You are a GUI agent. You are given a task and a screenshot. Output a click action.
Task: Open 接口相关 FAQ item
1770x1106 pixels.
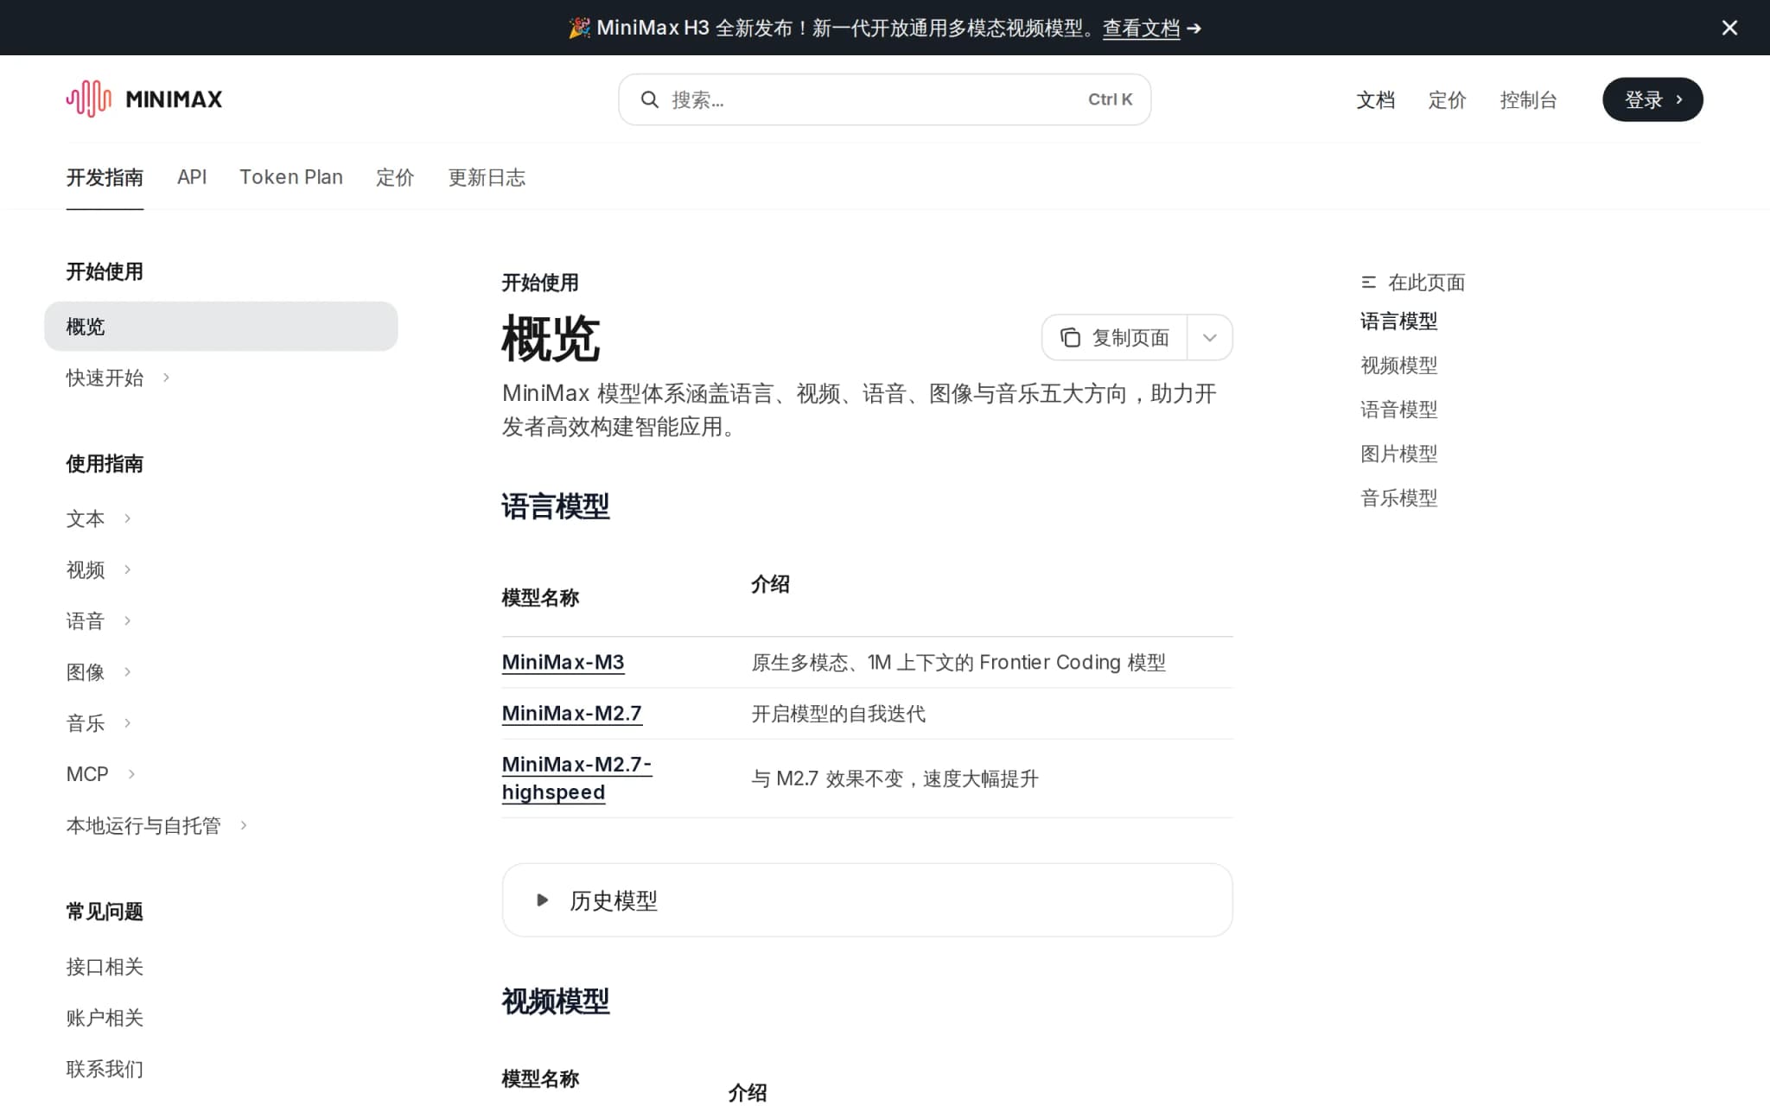tap(105, 966)
